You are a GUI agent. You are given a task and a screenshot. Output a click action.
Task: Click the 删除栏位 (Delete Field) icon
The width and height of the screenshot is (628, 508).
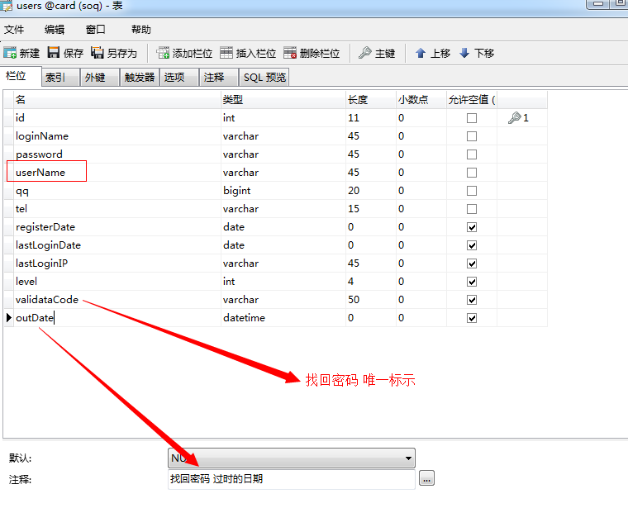coord(290,53)
